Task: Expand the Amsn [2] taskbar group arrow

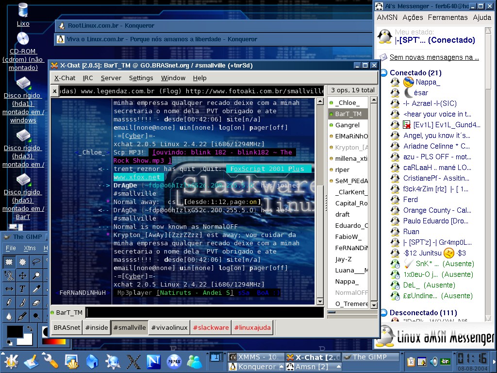Action: (x=338, y=367)
